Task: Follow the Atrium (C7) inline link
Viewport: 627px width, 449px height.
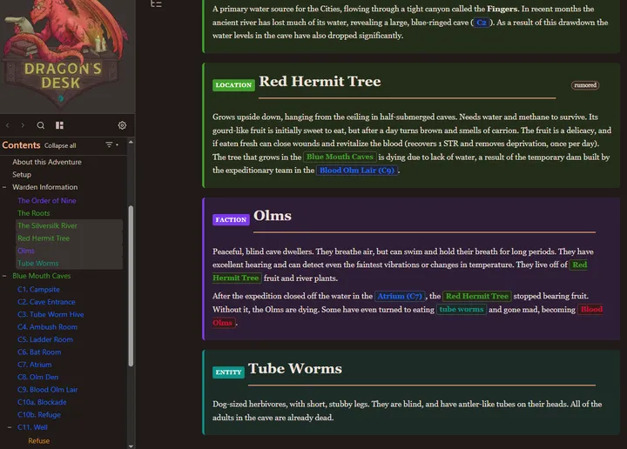Action: pos(400,296)
